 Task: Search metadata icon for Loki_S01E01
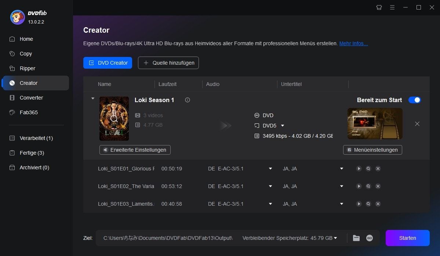click(368, 169)
